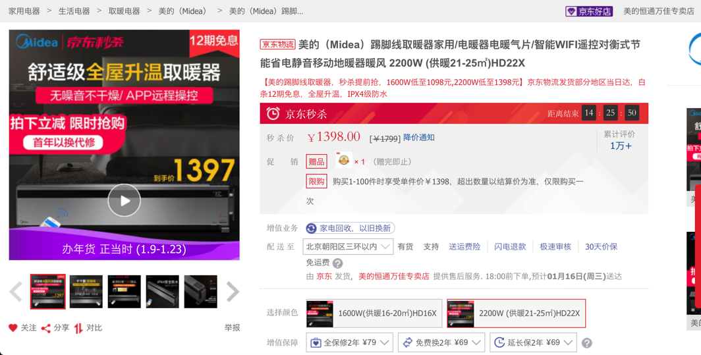Click the ¥1398.00 flash sale price

[334, 137]
